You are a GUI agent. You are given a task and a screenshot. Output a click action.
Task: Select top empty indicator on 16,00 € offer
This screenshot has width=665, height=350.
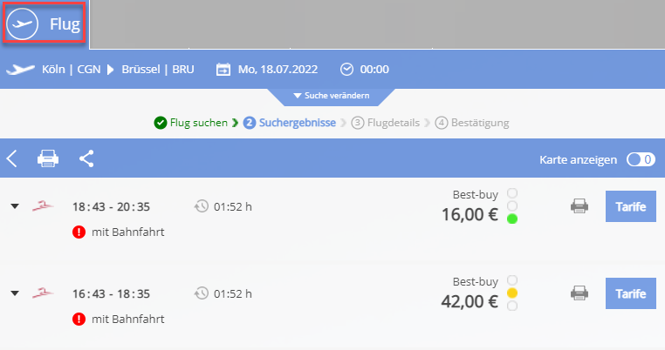(x=512, y=193)
